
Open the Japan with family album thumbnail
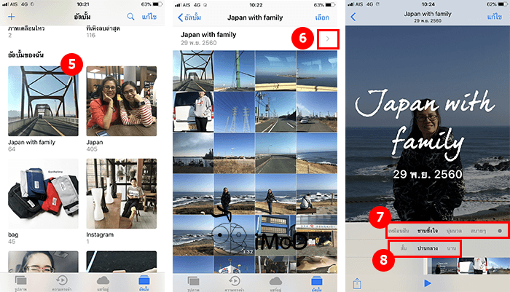[x=43, y=101]
